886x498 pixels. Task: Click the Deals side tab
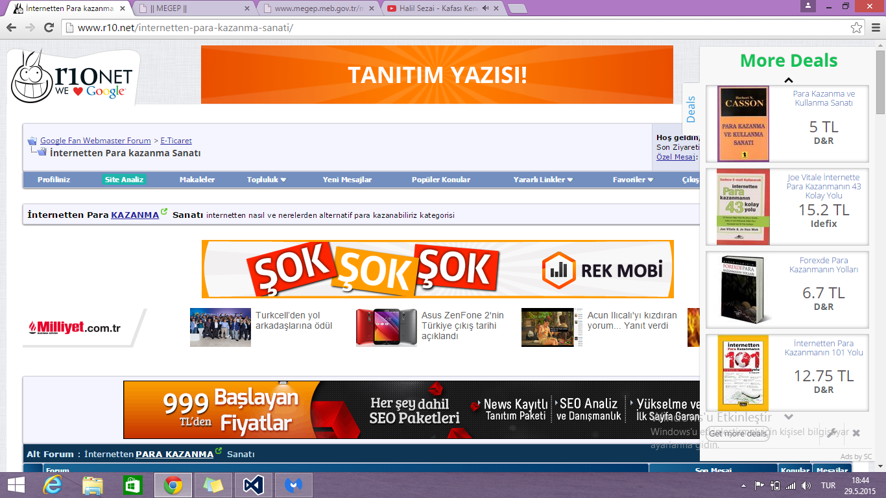(x=691, y=109)
